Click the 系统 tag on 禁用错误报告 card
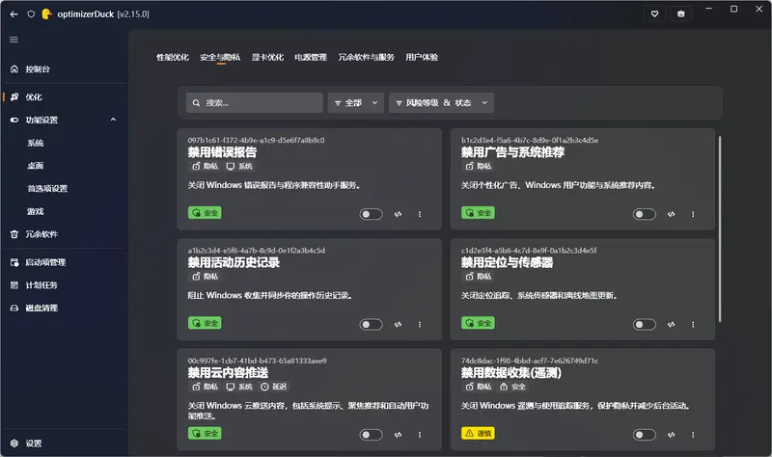Screen dimensions: 772x457 click(239, 166)
